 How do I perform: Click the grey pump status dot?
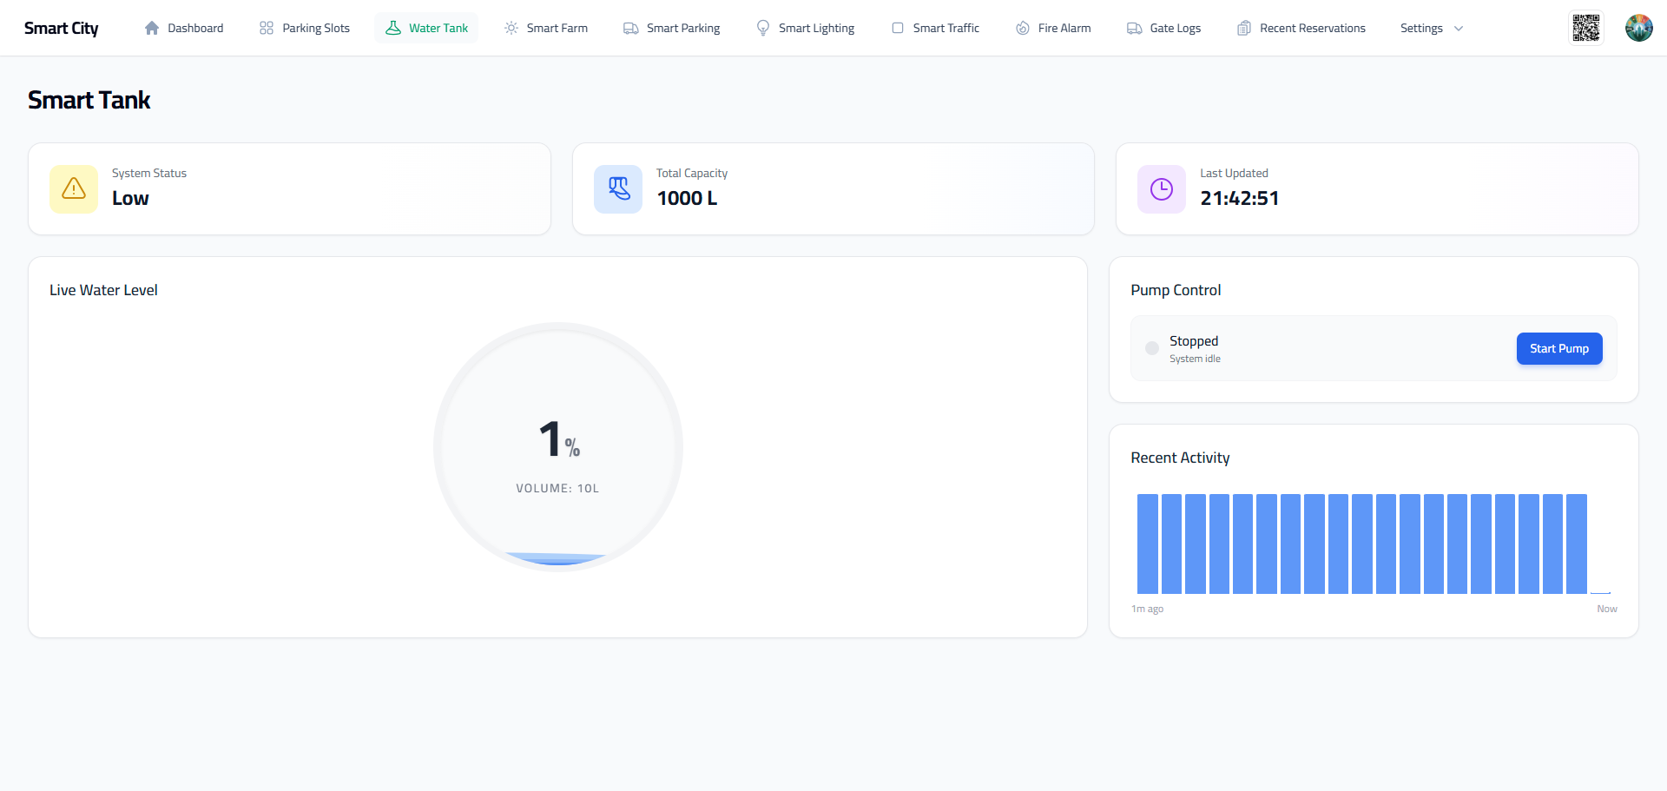tap(1152, 348)
